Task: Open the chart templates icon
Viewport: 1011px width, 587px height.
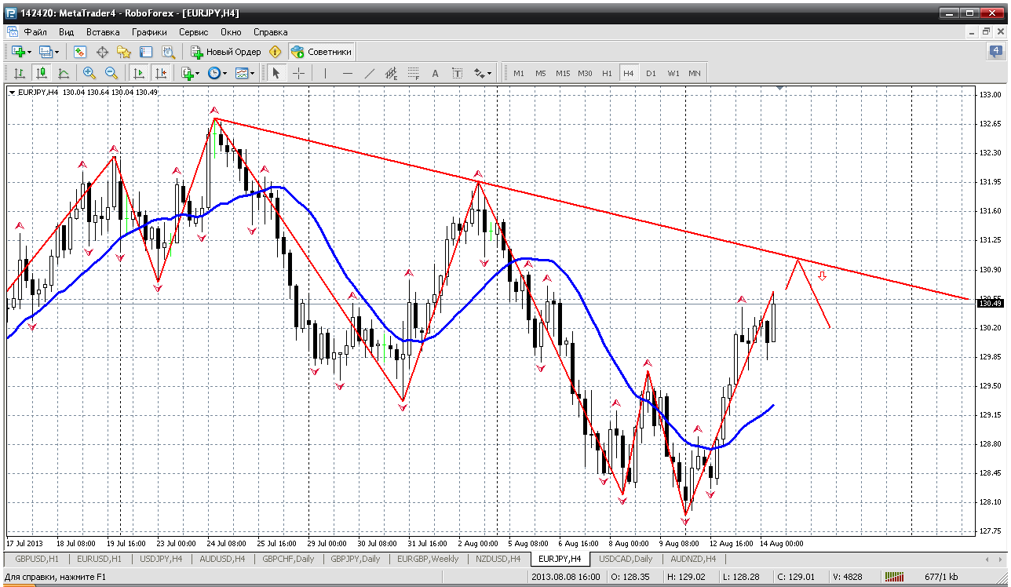Action: pyautogui.click(x=242, y=73)
